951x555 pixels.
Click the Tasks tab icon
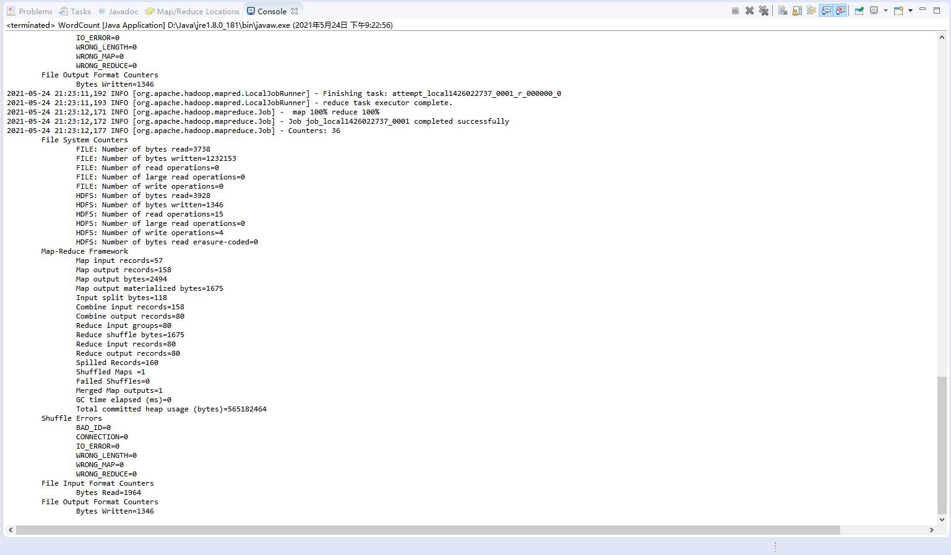click(x=64, y=11)
